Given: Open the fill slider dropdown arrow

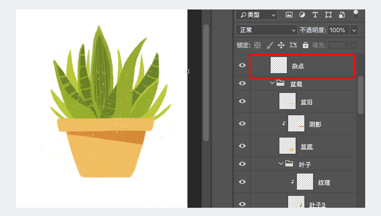Looking at the screenshot, I should pos(354,46).
